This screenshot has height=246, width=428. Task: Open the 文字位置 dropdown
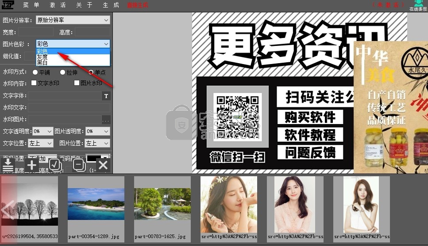coord(41,143)
